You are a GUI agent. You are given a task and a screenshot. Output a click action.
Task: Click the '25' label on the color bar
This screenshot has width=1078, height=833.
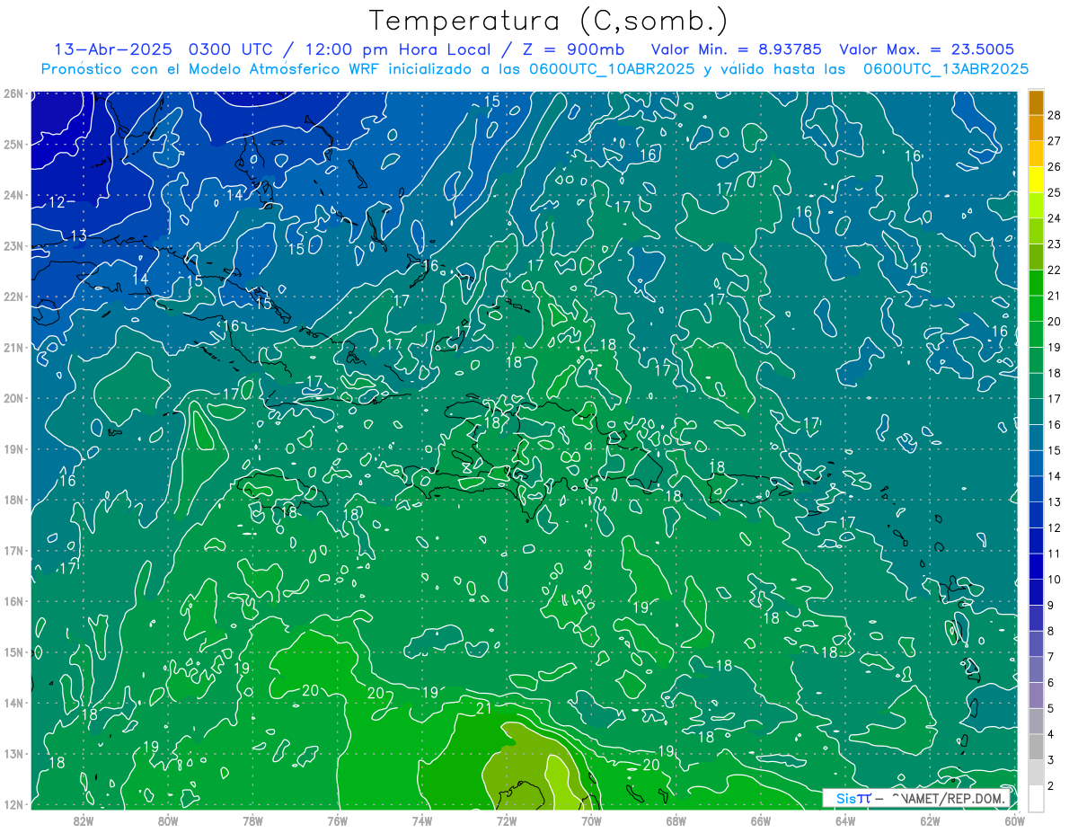(x=1054, y=192)
